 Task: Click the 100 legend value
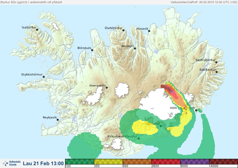pyautogui.click(x=68, y=166)
